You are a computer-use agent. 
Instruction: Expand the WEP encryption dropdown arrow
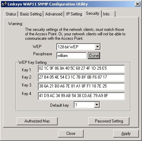[x=97, y=47]
